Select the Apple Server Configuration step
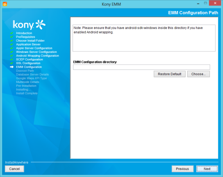The width and height of the screenshot is (223, 177). (34, 48)
